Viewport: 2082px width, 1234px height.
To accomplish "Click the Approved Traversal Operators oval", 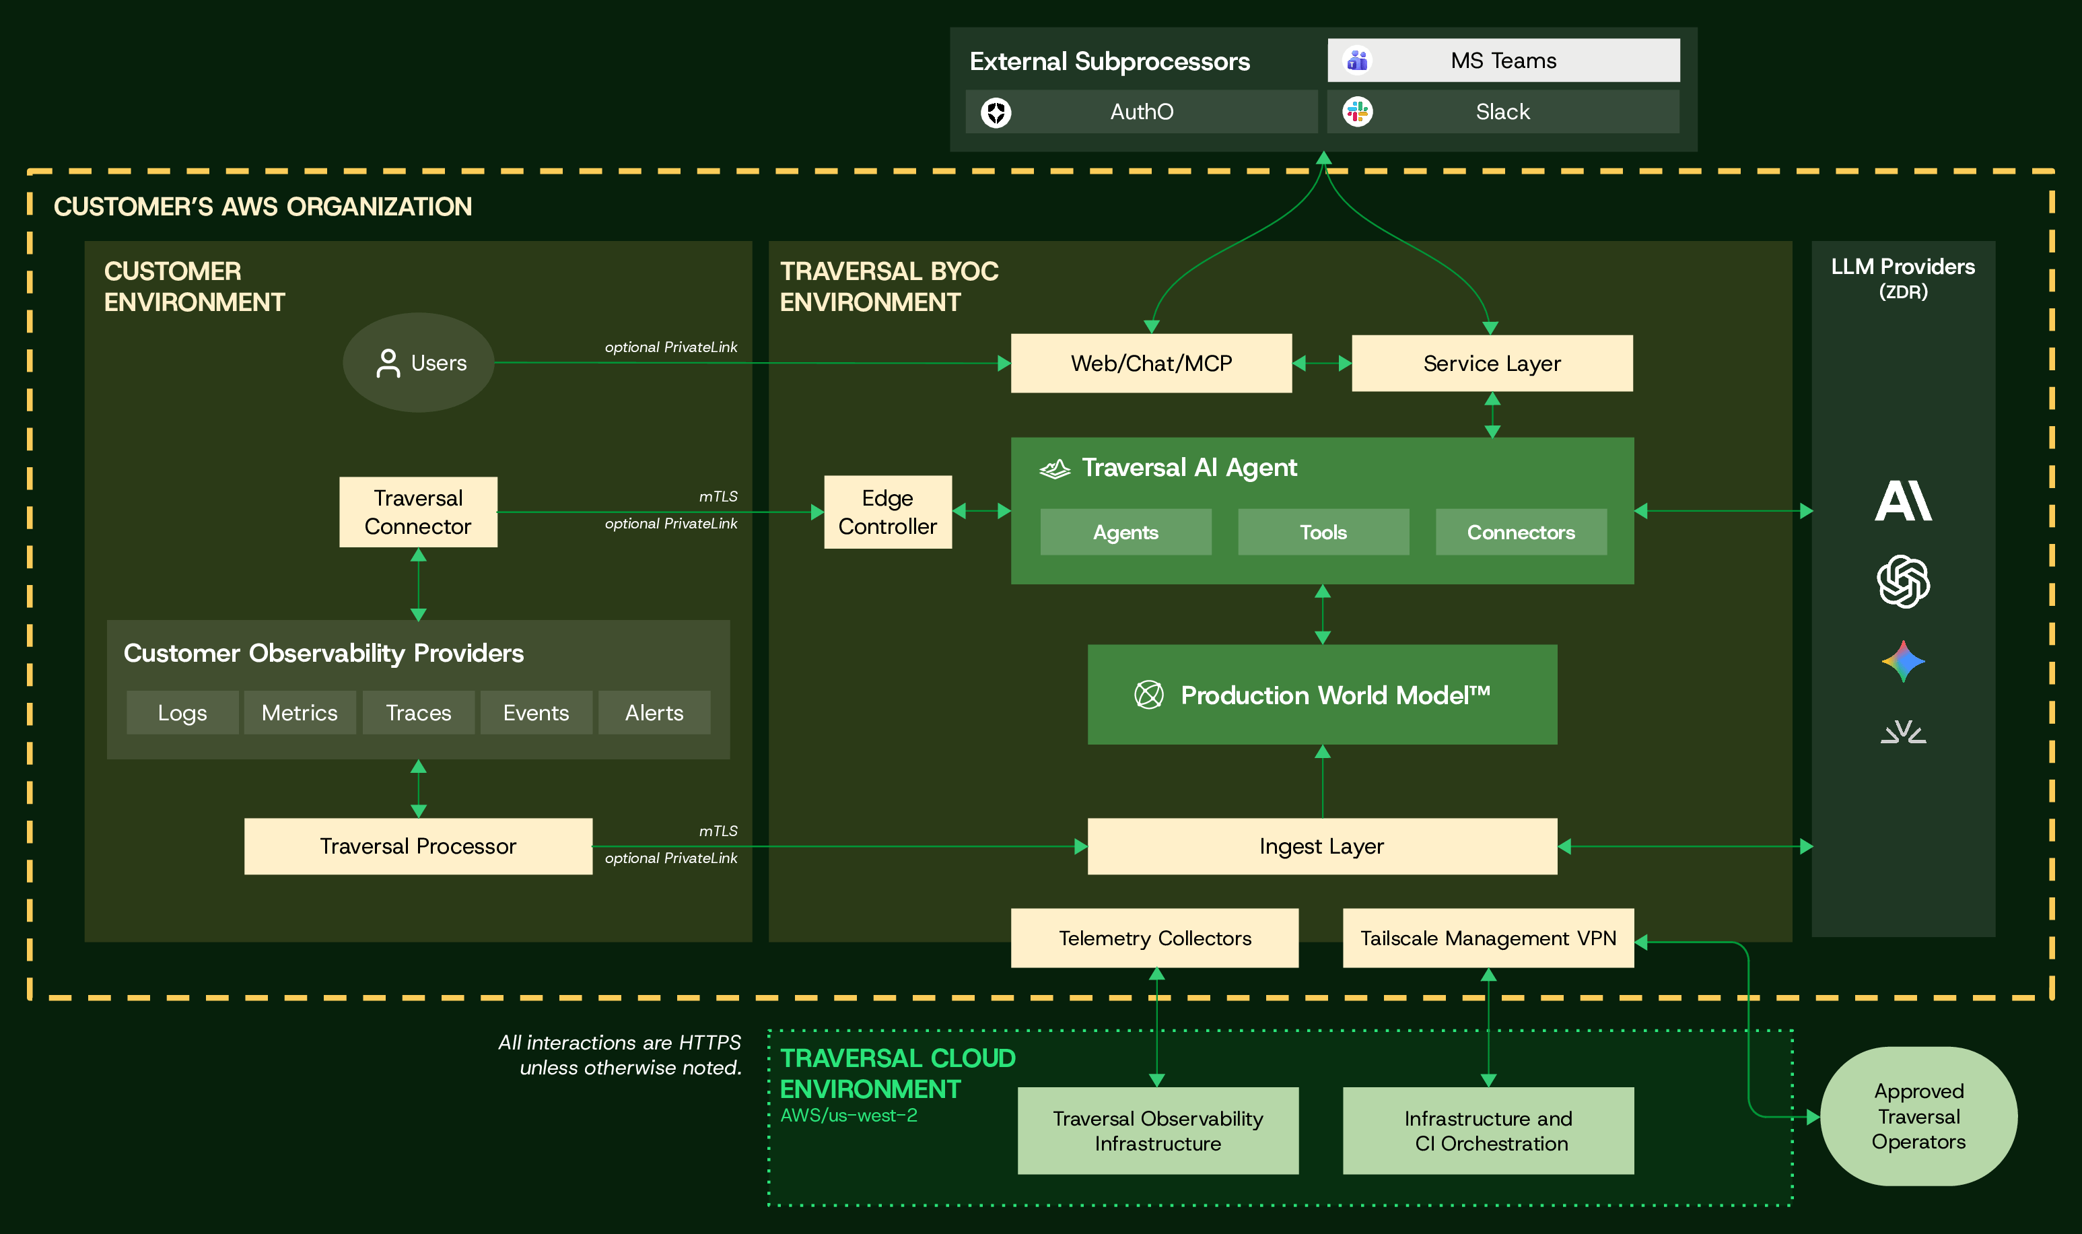I will [1918, 1116].
